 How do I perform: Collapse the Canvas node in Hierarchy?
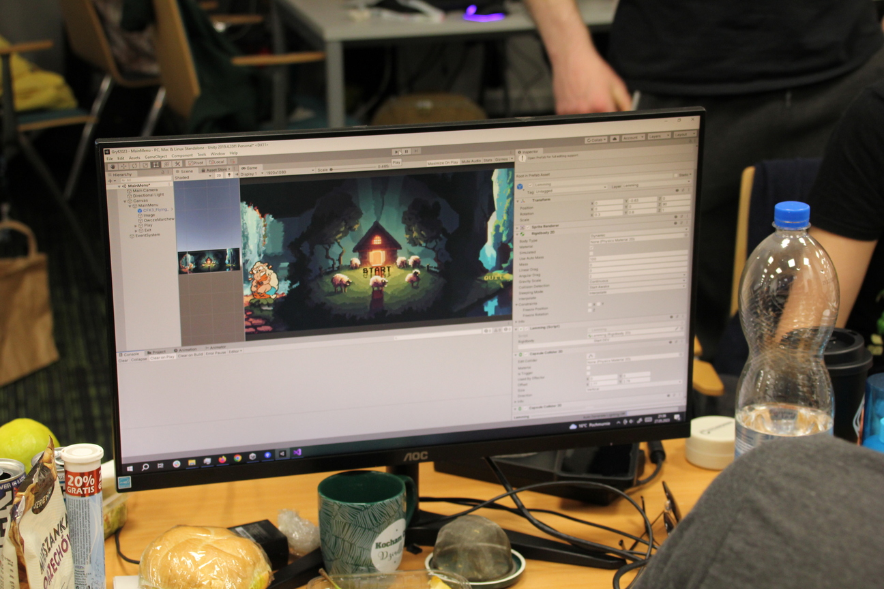point(125,201)
